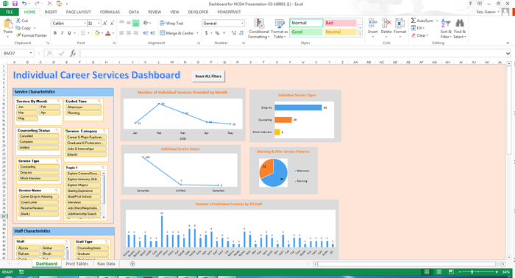Open the Fill dropdown
The width and height of the screenshot is (515, 278).
click(x=418, y=28)
